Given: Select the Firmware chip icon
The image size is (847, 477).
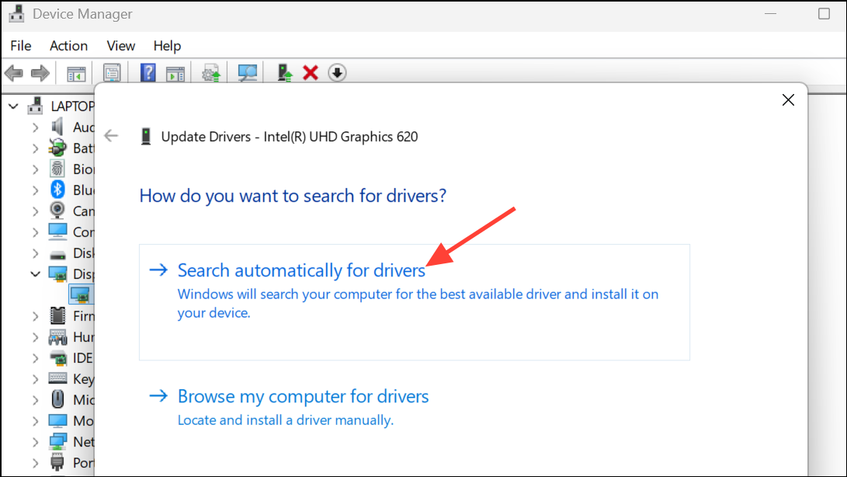Looking at the screenshot, I should (x=57, y=316).
